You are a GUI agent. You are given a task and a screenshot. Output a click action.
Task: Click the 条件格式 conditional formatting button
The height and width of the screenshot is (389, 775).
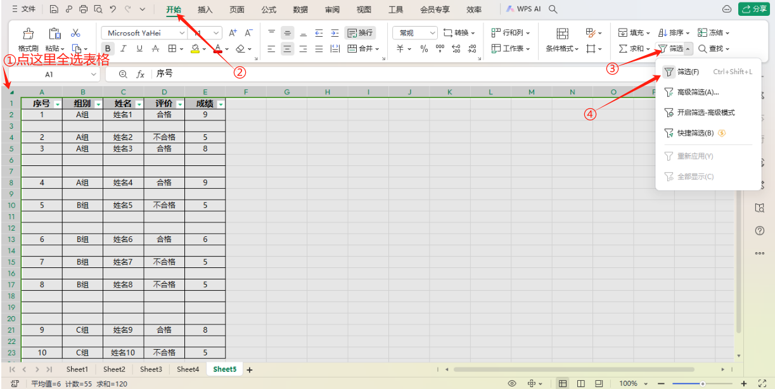[x=563, y=40]
